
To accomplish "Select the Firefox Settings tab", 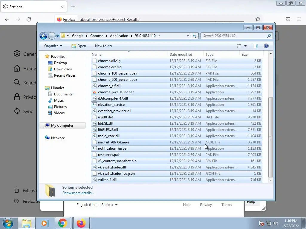I will [33, 7].
